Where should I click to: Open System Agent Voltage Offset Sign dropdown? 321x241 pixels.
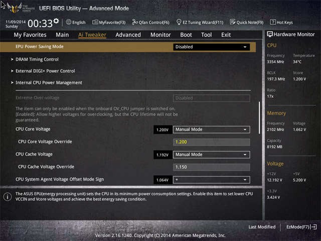[212, 180]
